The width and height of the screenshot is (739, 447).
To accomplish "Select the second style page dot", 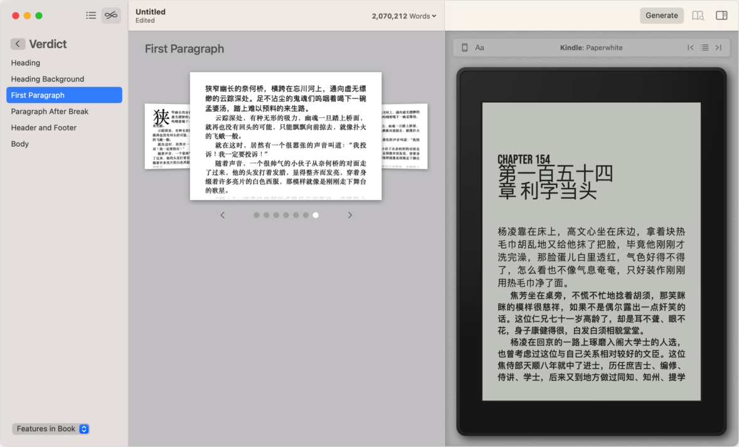I will tap(266, 215).
